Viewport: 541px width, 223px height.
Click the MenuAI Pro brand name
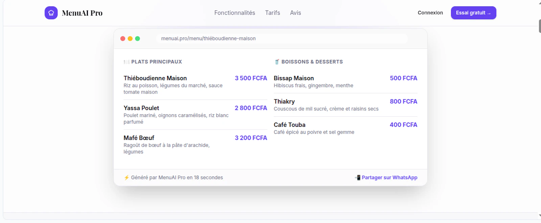pos(82,13)
